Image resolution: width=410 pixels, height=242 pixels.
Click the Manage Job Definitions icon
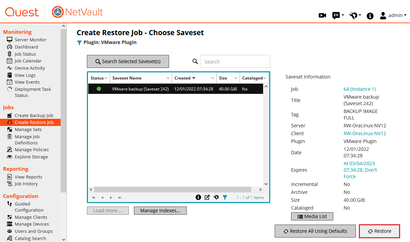(10, 137)
